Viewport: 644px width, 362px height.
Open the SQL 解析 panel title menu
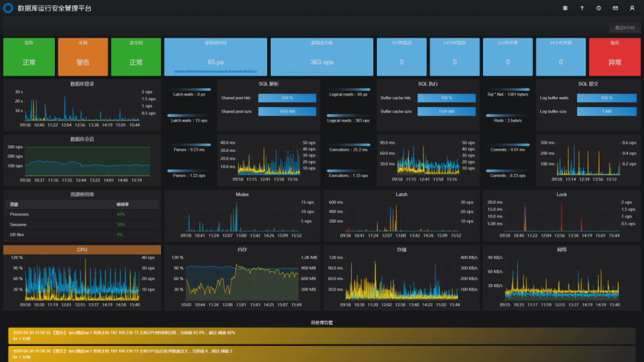click(268, 83)
